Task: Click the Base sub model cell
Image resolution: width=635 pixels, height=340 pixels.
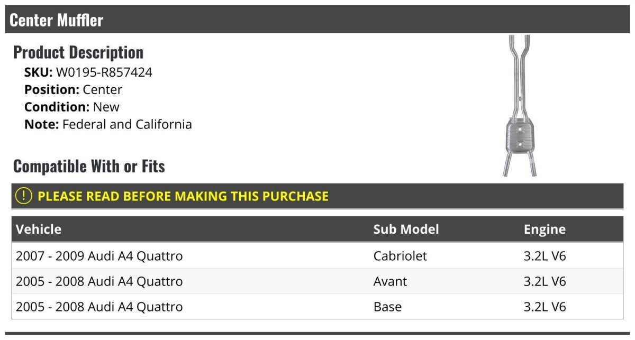Action: [x=387, y=307]
